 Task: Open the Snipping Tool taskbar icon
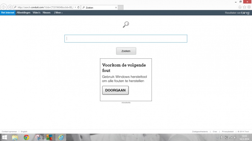click(38, 137)
